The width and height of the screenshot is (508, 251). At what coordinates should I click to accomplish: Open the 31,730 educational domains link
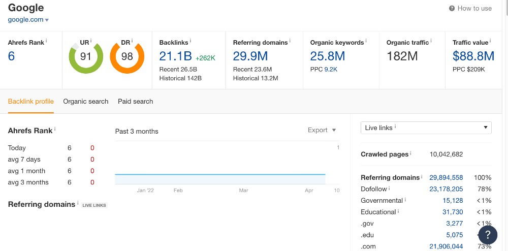coord(453,212)
